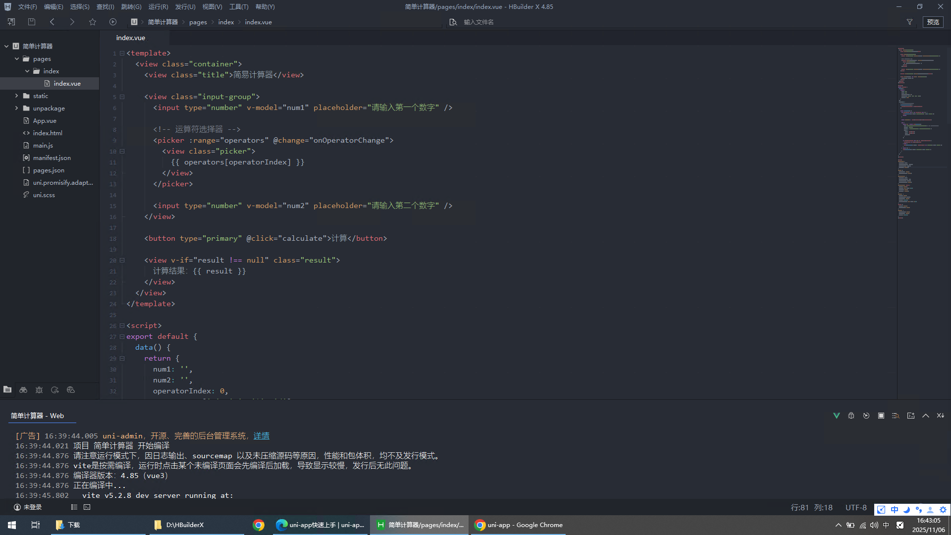The image size is (951, 535).
Task: Expand the unpackage folder
Action: coord(16,108)
